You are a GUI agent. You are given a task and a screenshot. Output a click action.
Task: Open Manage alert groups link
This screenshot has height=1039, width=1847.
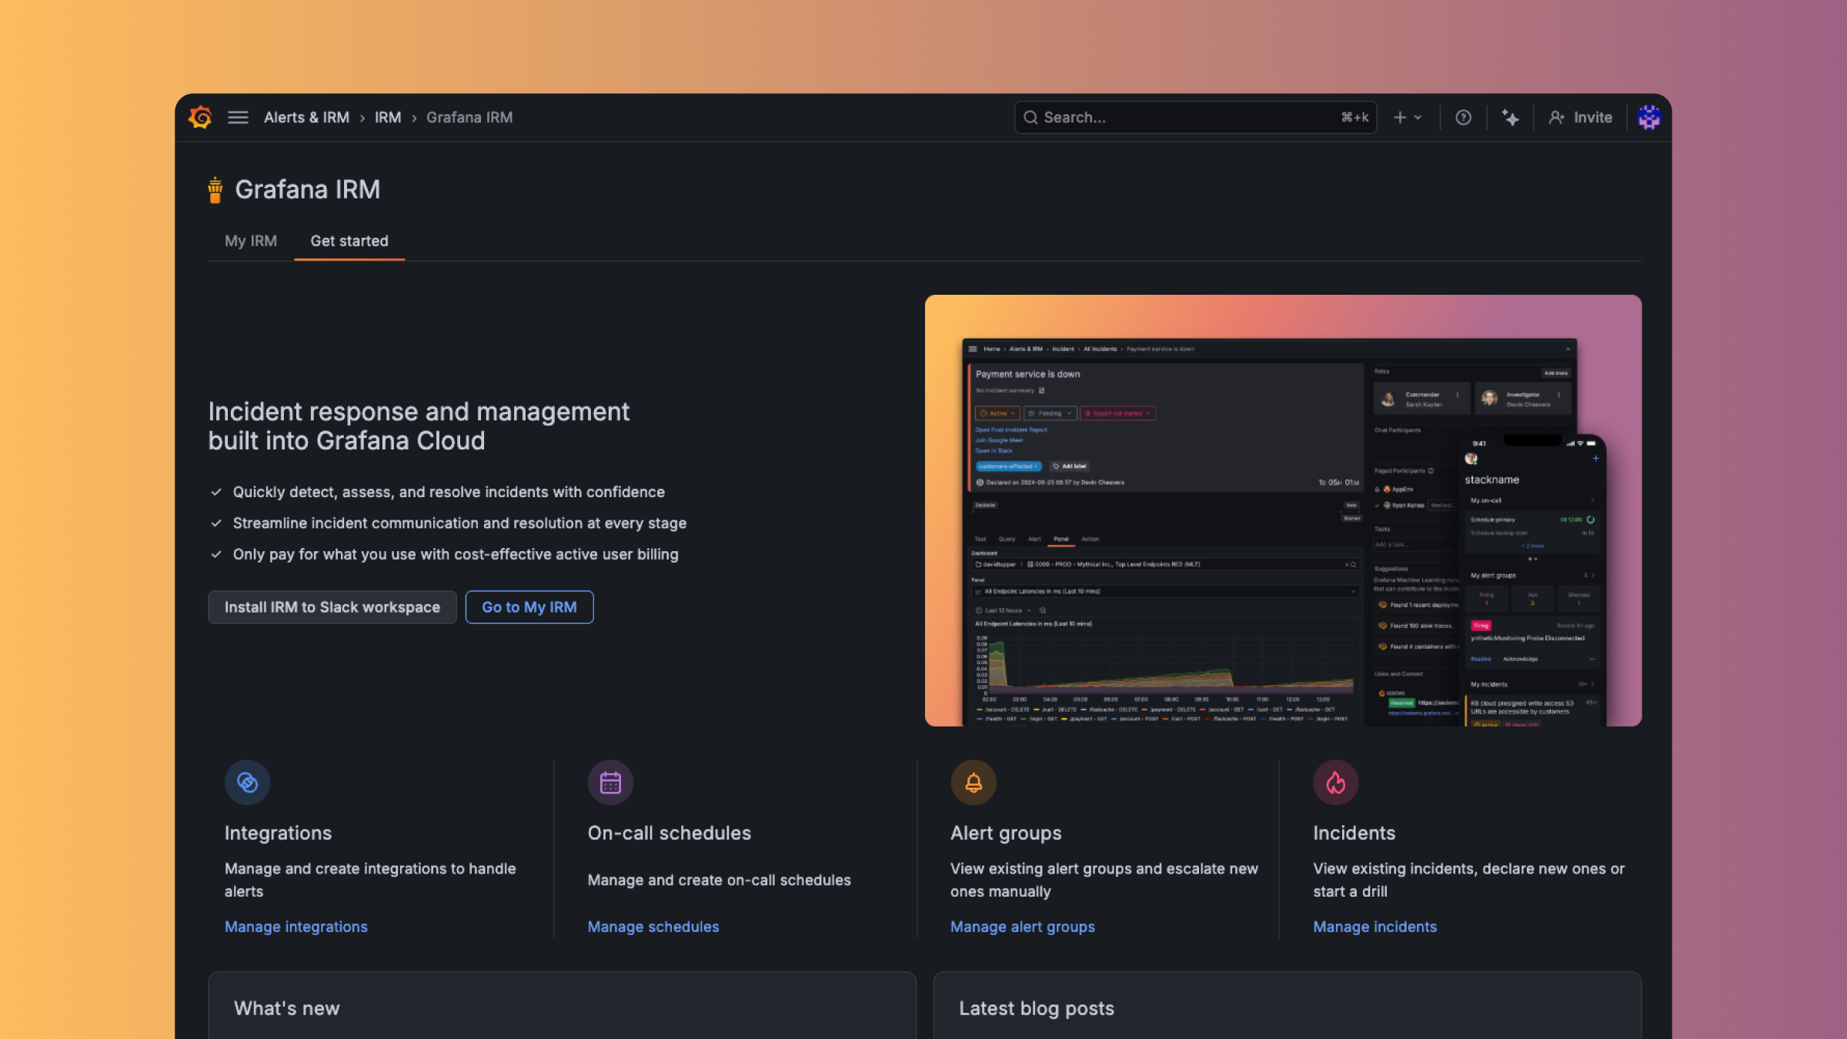pos(1023,927)
